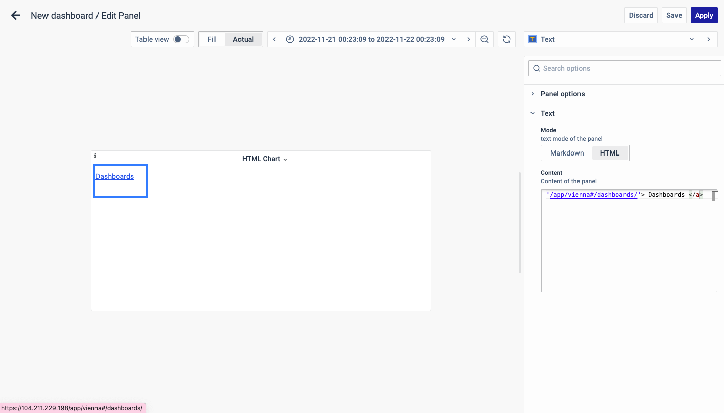The image size is (724, 413).
Task: Click the zoom out time range icon
Action: (x=485, y=39)
